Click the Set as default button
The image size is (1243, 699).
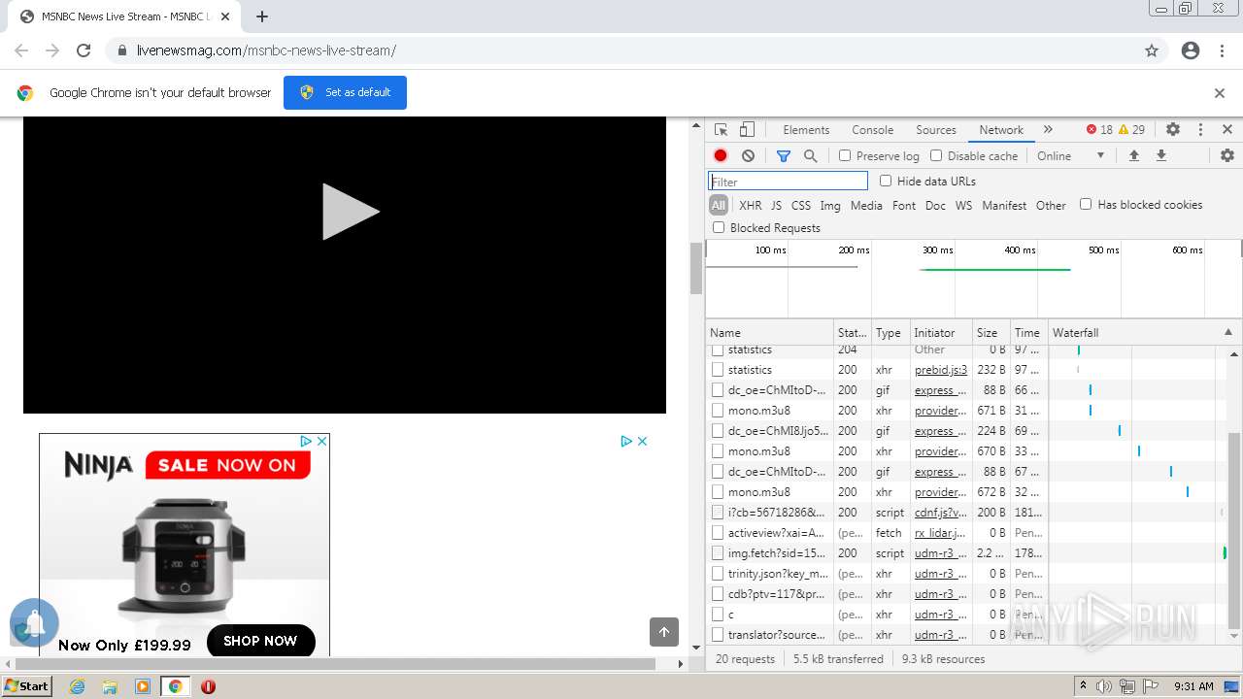[345, 93]
